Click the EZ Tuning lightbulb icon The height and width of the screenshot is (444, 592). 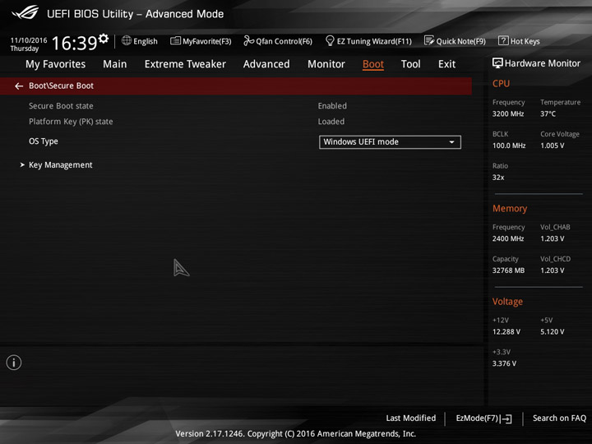click(x=330, y=40)
